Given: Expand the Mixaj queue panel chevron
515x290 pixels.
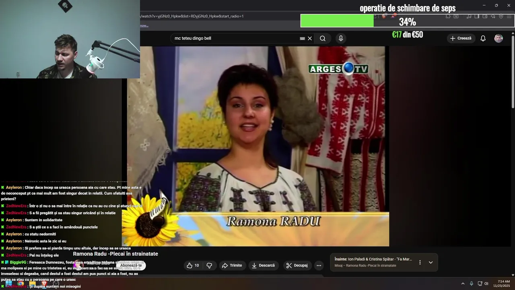Looking at the screenshot, I should click(431, 262).
